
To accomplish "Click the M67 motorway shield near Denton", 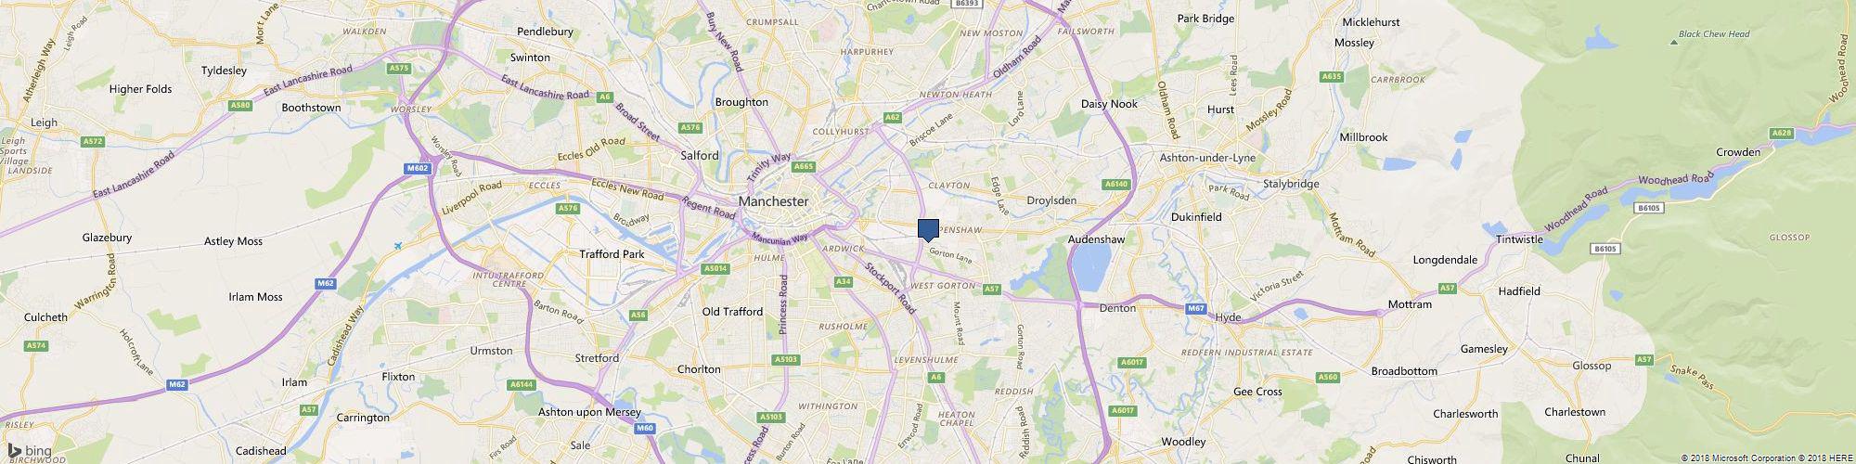I will click(x=1195, y=308).
